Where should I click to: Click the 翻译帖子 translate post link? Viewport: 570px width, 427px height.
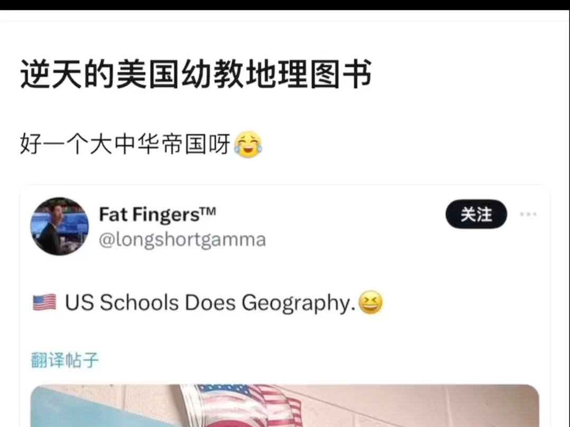[65, 360]
